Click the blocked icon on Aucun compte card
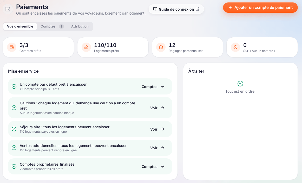 [x=235, y=47]
